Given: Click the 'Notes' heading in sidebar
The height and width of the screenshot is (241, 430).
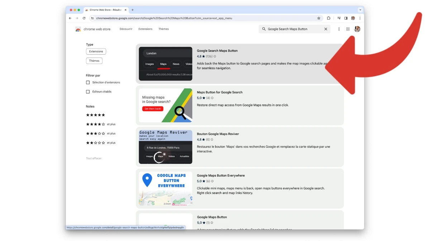Looking at the screenshot, I should [x=90, y=106].
